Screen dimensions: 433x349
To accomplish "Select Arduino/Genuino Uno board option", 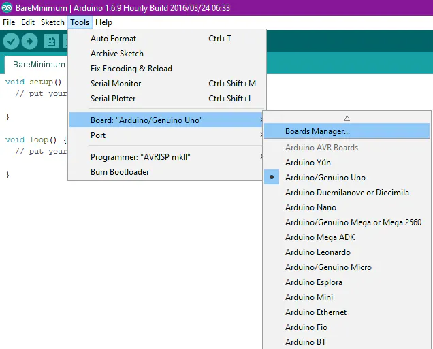I will tap(347, 178).
